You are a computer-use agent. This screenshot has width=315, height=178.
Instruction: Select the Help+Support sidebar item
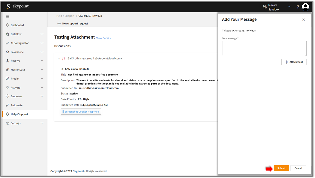click(19, 114)
